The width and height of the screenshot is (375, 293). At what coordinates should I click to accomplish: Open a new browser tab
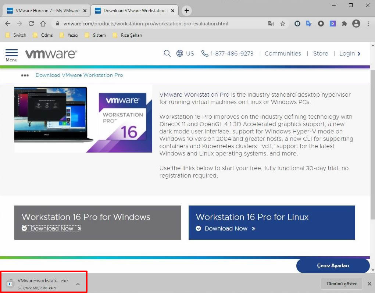186,11
